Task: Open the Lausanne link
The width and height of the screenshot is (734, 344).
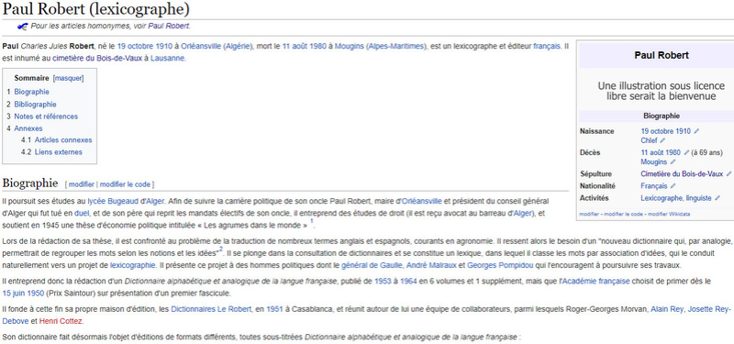Action: point(168,59)
